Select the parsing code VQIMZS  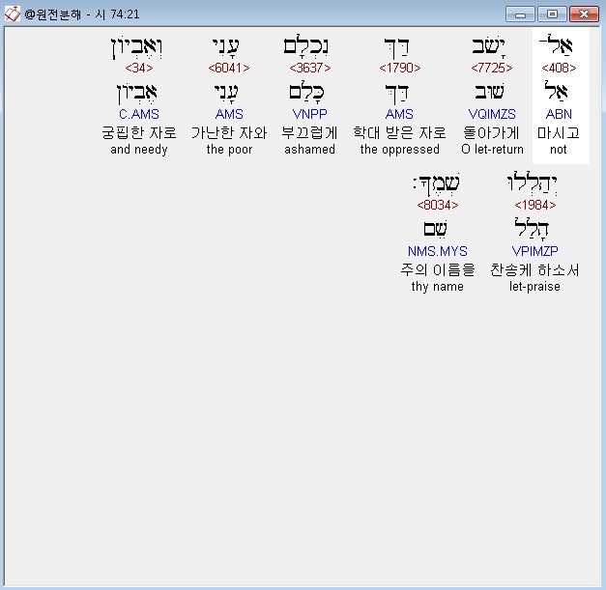pyautogui.click(x=492, y=114)
